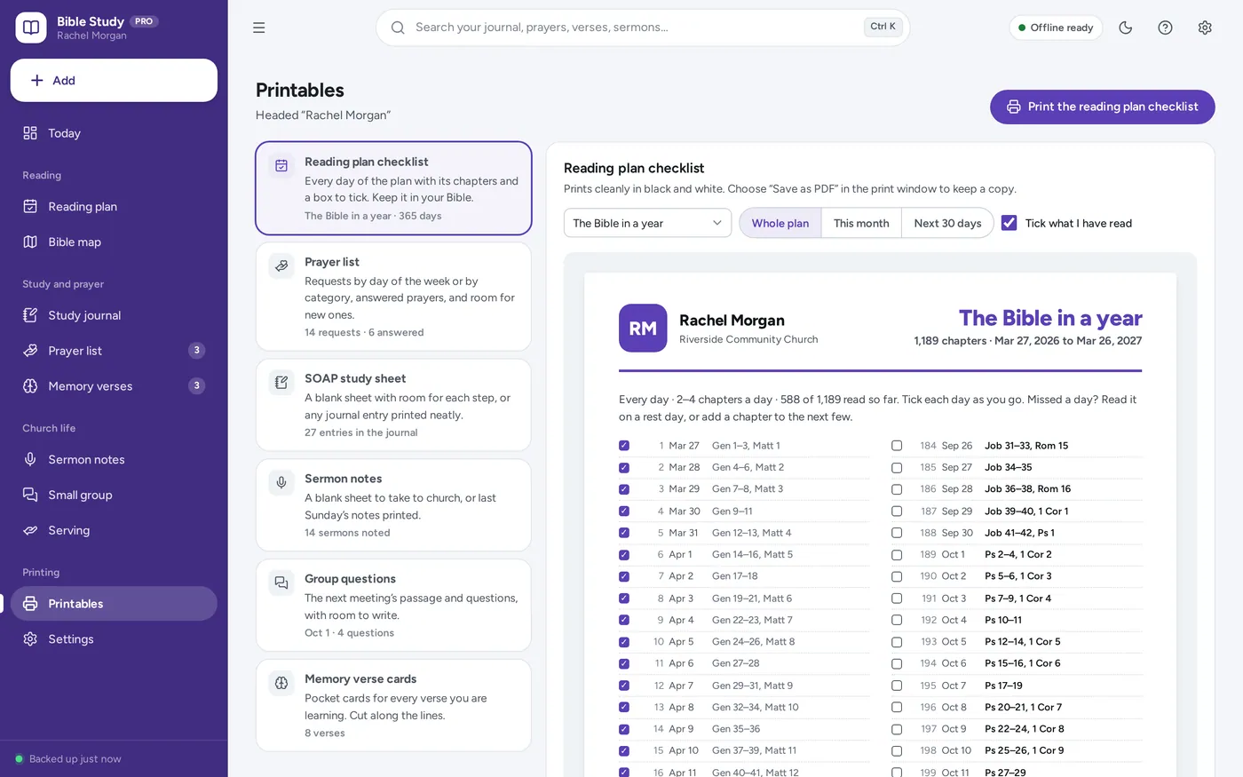Select Next 30 days range tab

click(x=947, y=223)
